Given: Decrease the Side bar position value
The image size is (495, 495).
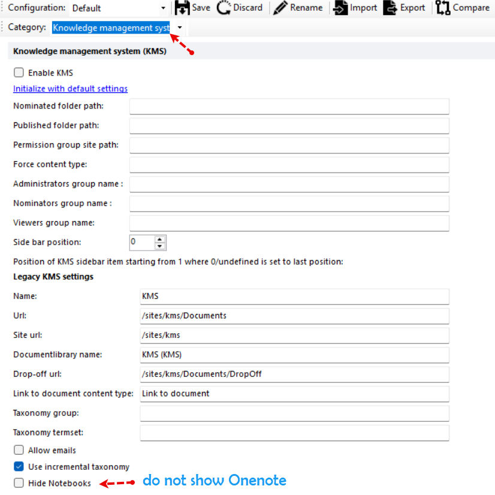Looking at the screenshot, I should pyautogui.click(x=159, y=246).
